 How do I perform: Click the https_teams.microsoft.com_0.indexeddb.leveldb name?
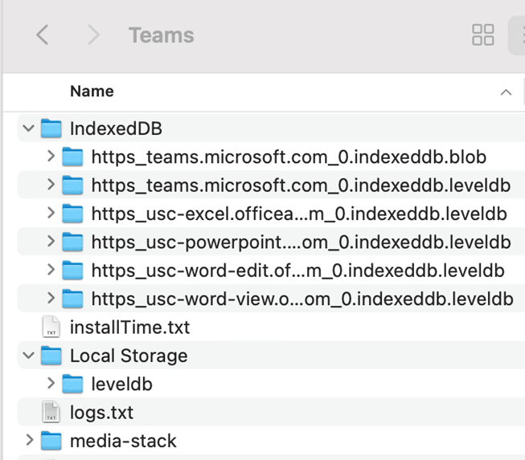click(301, 185)
